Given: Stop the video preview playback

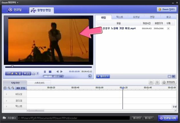Looking at the screenshot, I should (x=50, y=72).
